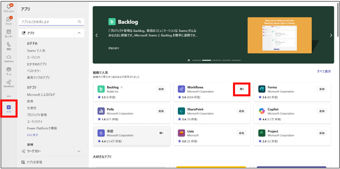Open the Activity bell icon

tap(9, 7)
